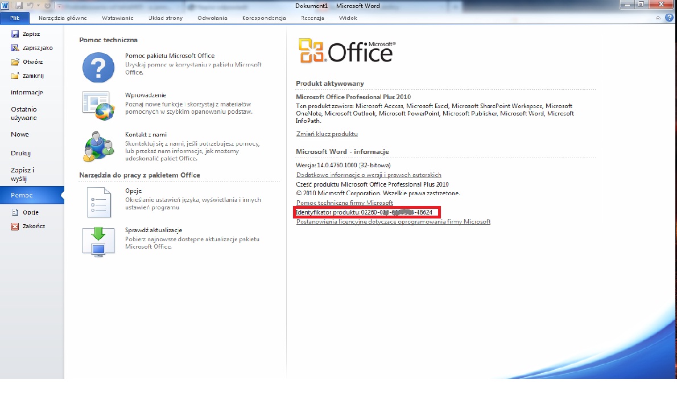
Task: Switch to Wstawianie ribbon tab
Action: pos(117,18)
